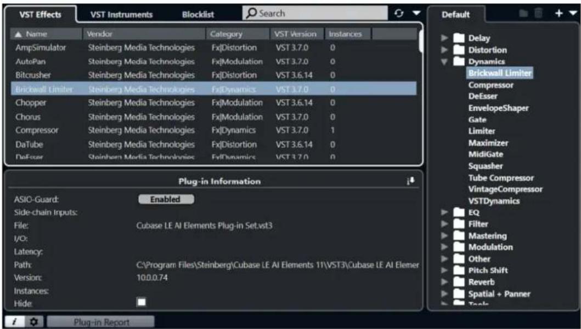The image size is (581, 329).
Task: Click the plug-in information export icon
Action: point(410,181)
